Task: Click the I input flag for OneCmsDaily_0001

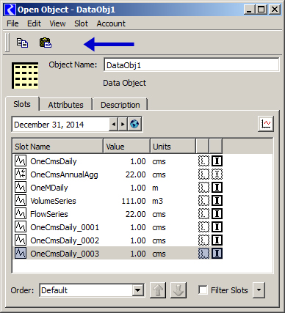Action: coord(217,227)
